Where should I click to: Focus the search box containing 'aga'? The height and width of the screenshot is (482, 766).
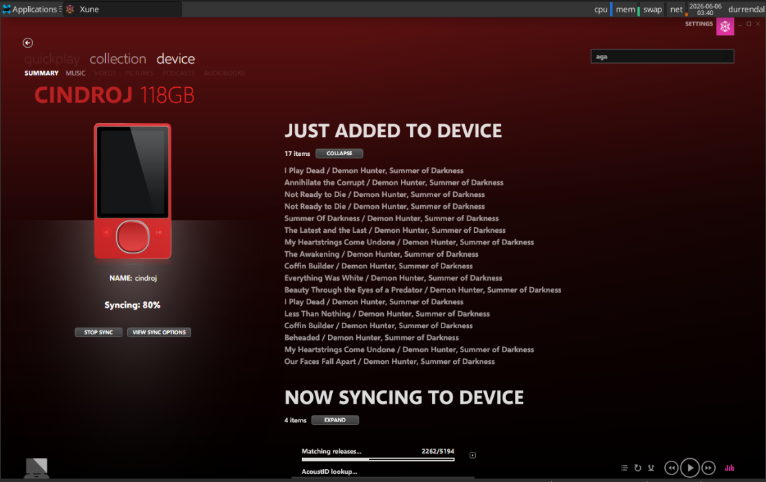[662, 56]
